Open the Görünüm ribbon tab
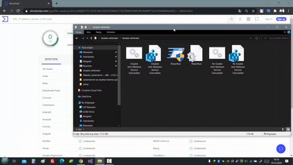The height and width of the screenshot is (165, 293). tap(111, 32)
